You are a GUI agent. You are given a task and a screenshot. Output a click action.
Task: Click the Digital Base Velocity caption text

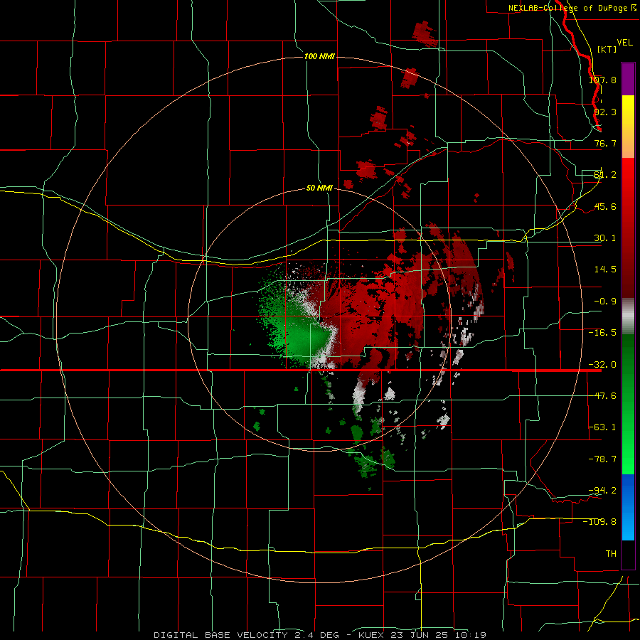[320, 635]
